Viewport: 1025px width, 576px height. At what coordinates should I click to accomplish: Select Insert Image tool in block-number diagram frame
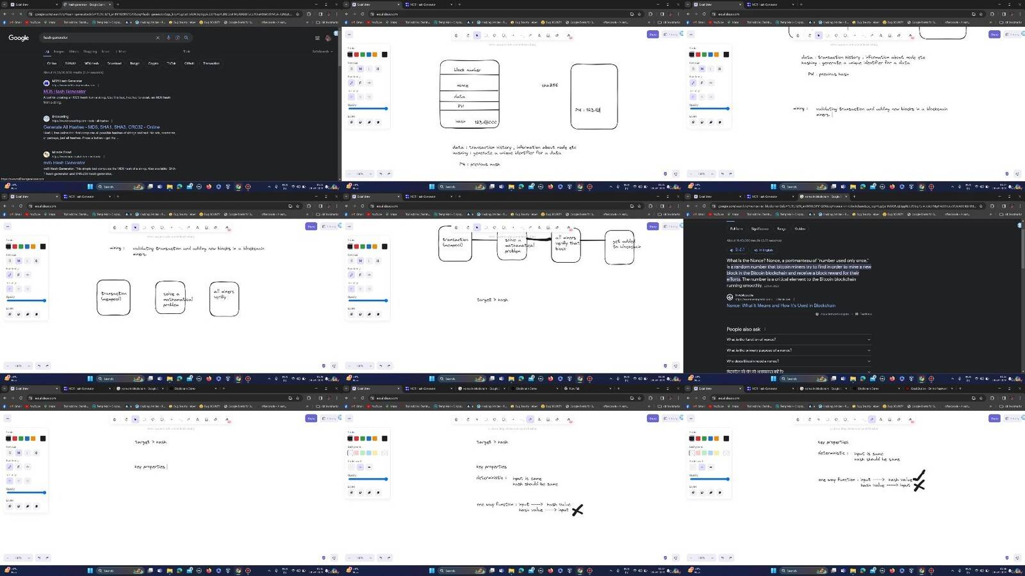(548, 35)
